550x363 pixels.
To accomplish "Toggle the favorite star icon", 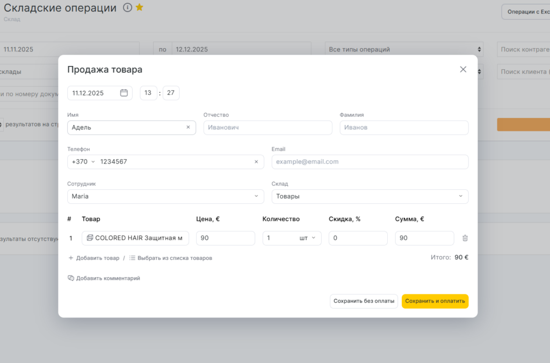I will [x=139, y=8].
